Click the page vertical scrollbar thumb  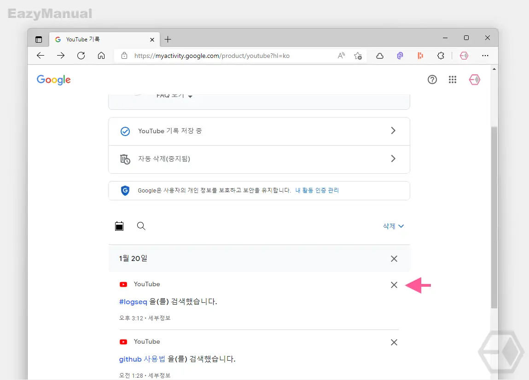coord(494,217)
